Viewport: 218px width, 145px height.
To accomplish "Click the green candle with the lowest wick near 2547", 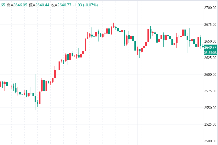I will click(35, 99).
